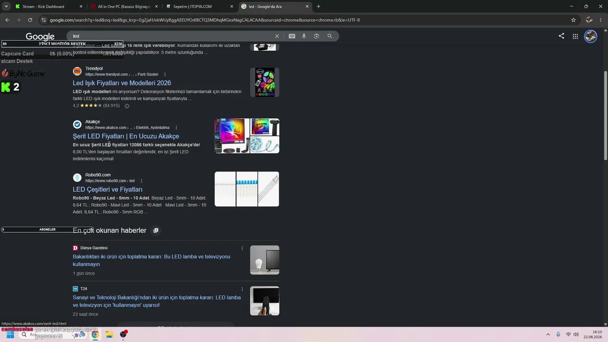The width and height of the screenshot is (608, 342).
Task: Open network and volume quick settings
Action: pyautogui.click(x=572, y=334)
